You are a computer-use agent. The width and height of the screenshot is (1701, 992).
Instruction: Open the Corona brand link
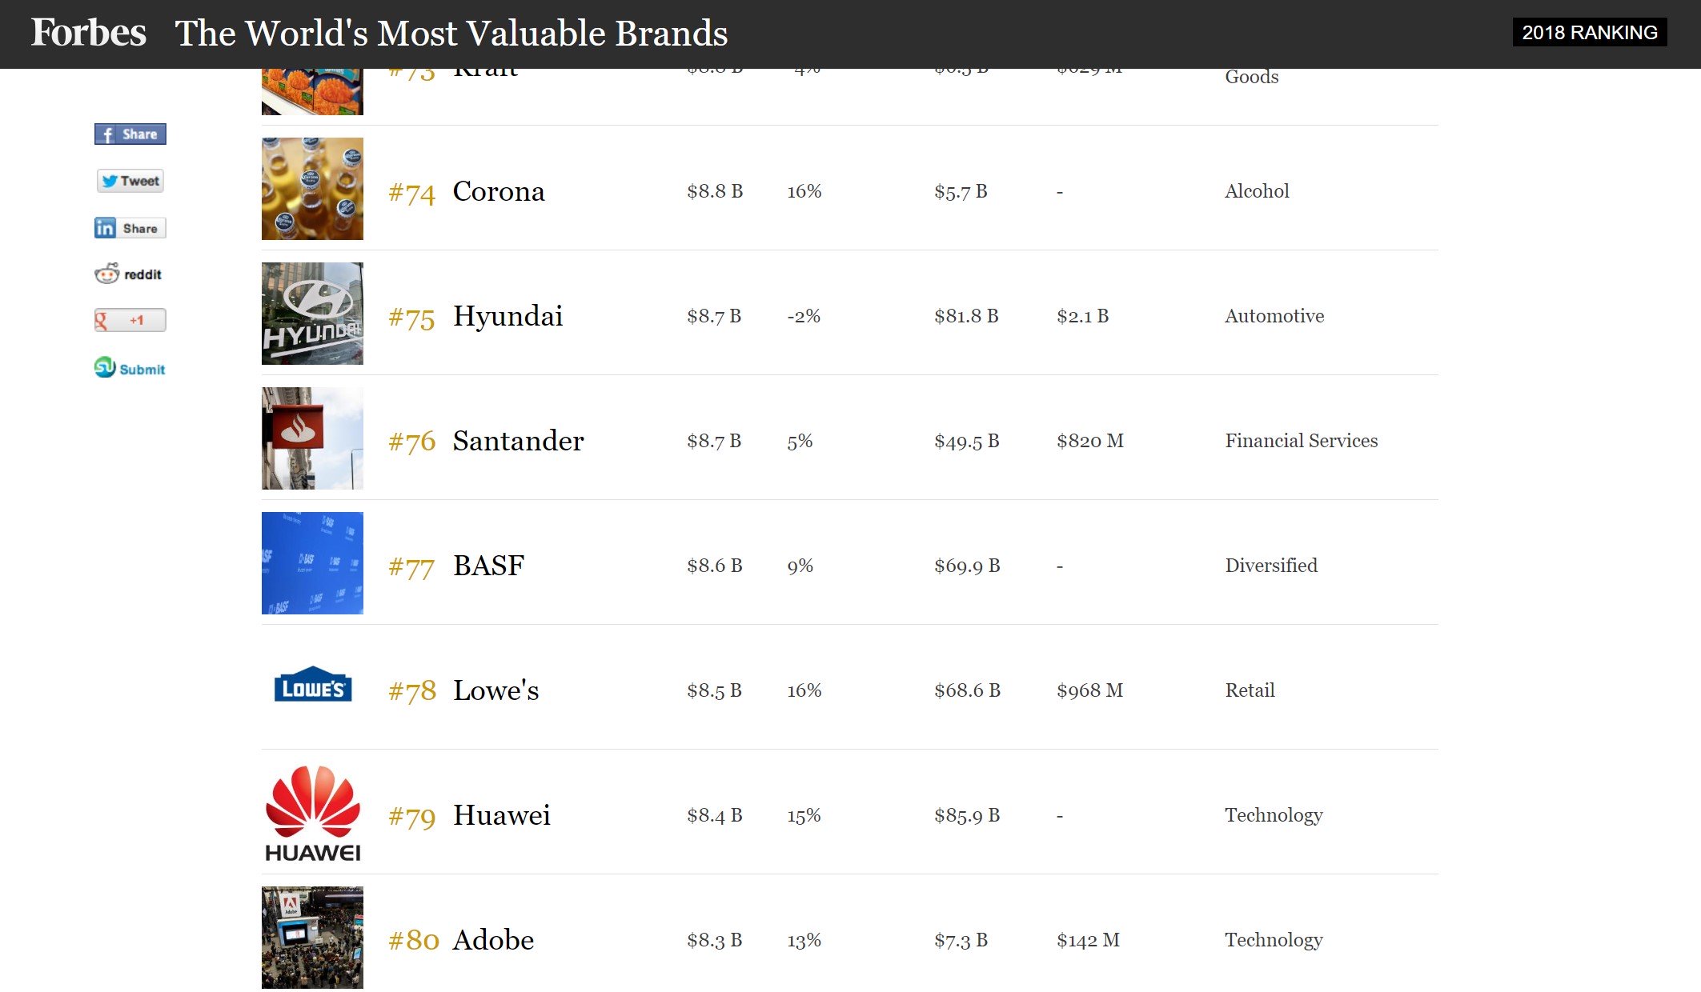tap(498, 191)
